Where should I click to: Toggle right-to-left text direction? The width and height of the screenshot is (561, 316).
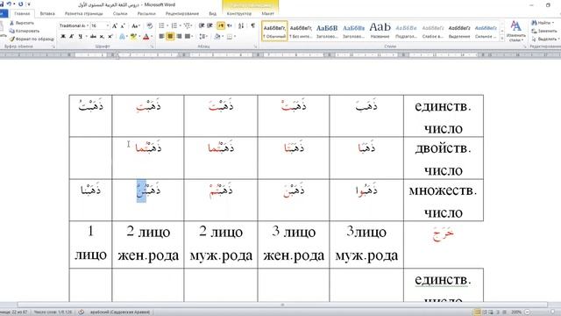229,25
